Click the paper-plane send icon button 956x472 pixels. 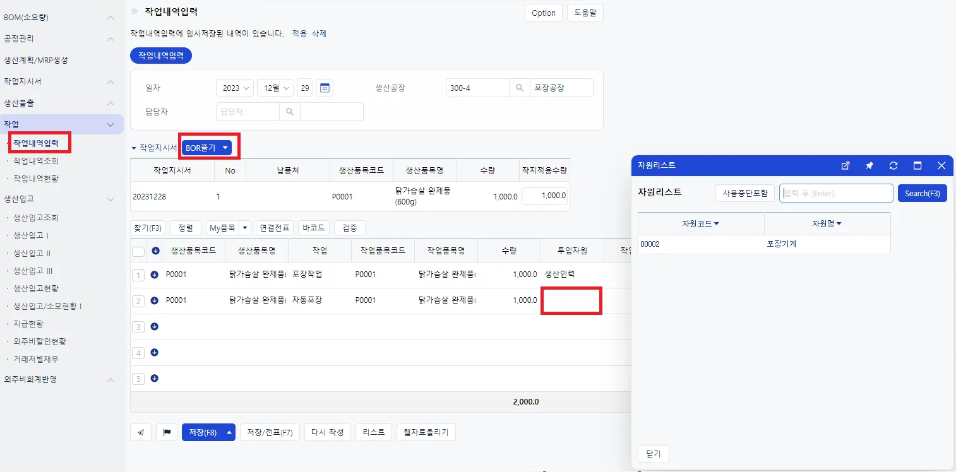141,432
